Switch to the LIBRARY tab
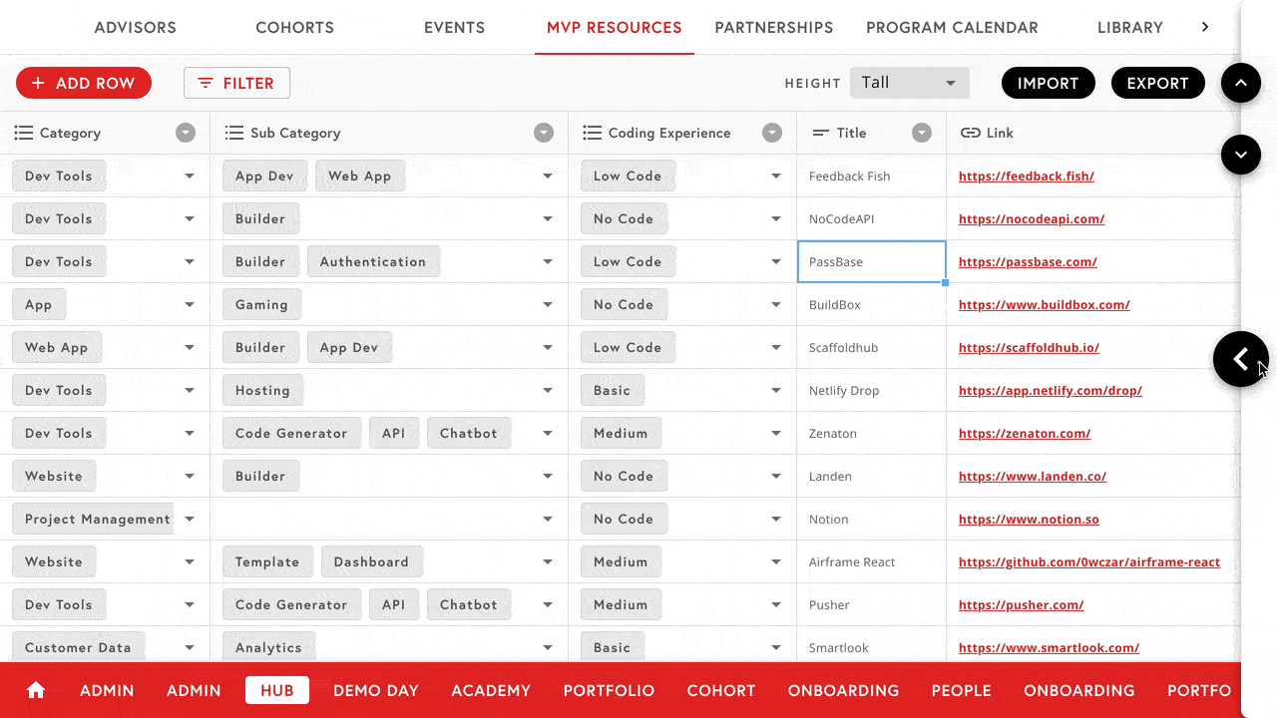This screenshot has height=718, width=1277. [x=1130, y=28]
